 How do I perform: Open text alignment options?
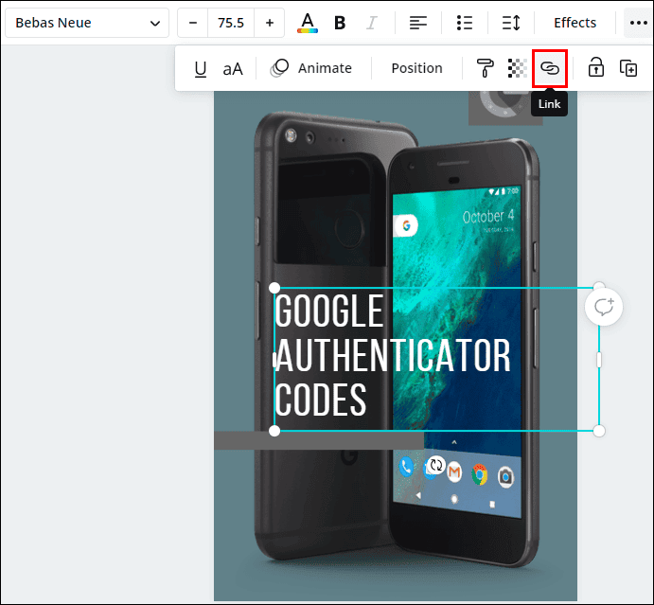pos(418,23)
